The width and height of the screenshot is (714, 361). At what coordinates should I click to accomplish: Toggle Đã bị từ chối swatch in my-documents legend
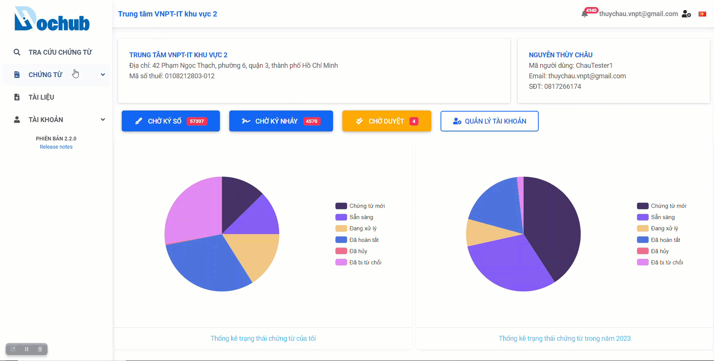(341, 262)
